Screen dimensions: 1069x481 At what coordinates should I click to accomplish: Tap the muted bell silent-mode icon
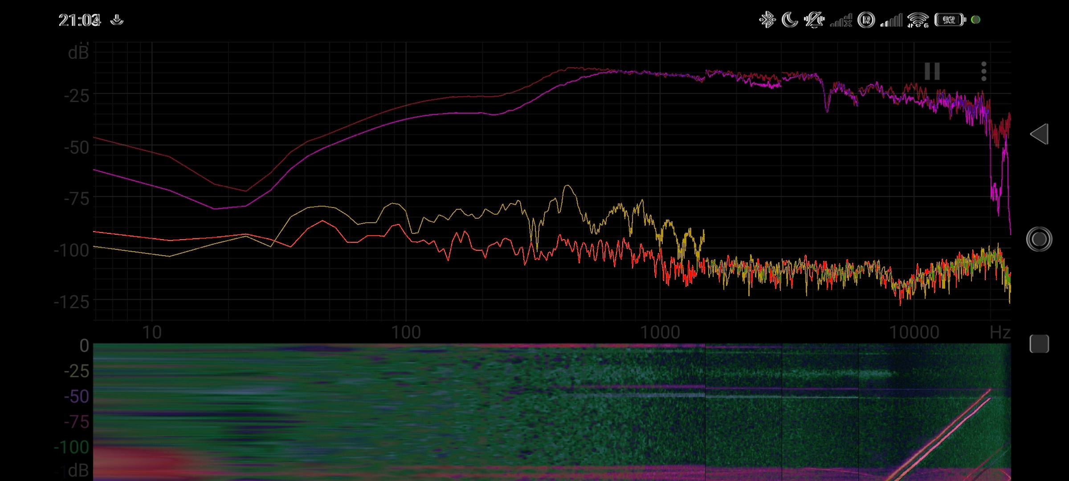click(x=814, y=20)
